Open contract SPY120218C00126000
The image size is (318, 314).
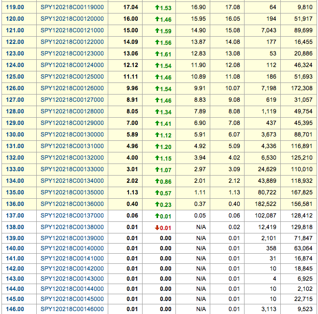coord(72,88)
